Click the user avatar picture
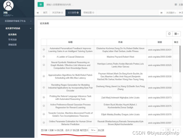 click(x=8, y=5)
